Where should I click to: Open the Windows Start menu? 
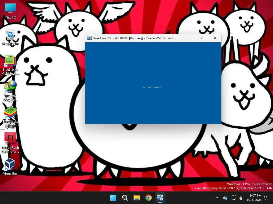[113, 198]
